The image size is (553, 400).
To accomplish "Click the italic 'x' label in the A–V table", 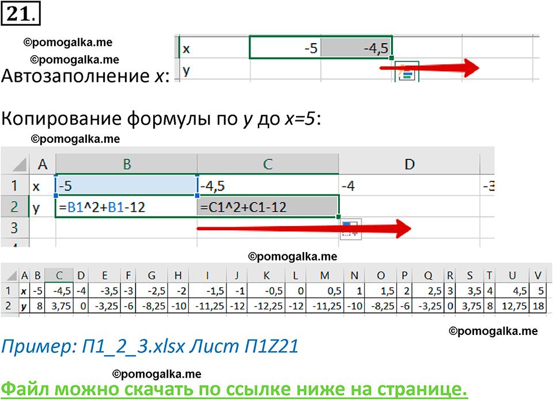I will (24, 291).
